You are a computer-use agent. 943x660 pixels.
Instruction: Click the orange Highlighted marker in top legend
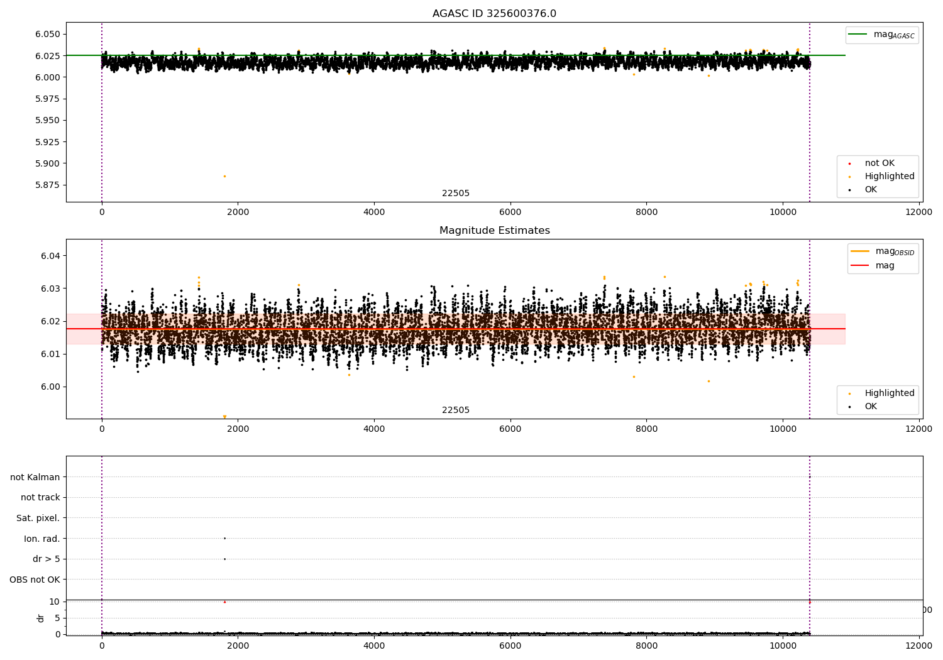[x=849, y=177]
